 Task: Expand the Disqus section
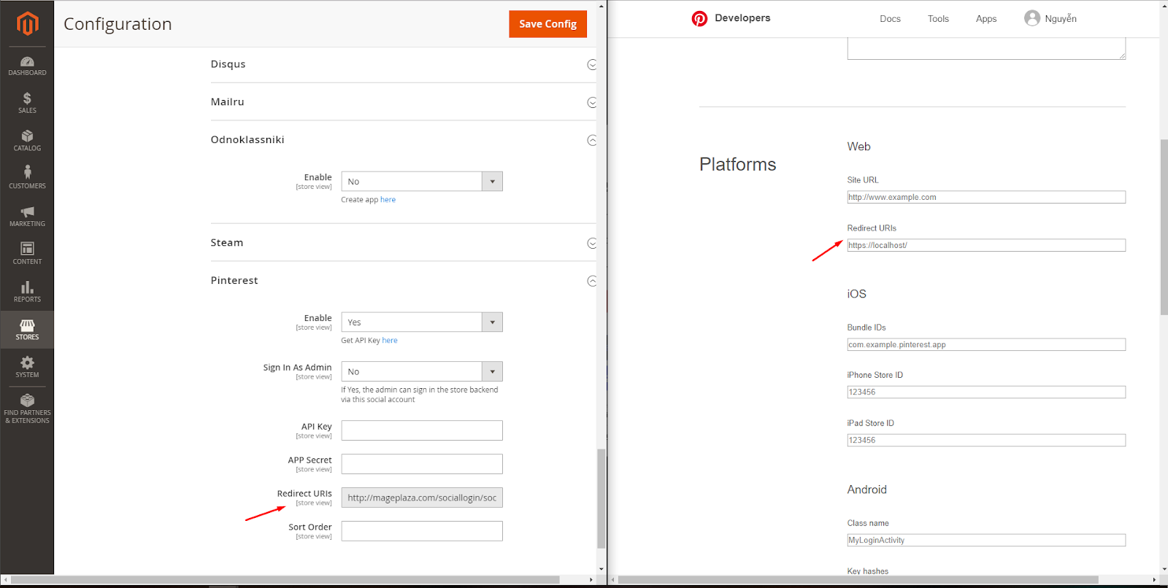click(x=592, y=65)
